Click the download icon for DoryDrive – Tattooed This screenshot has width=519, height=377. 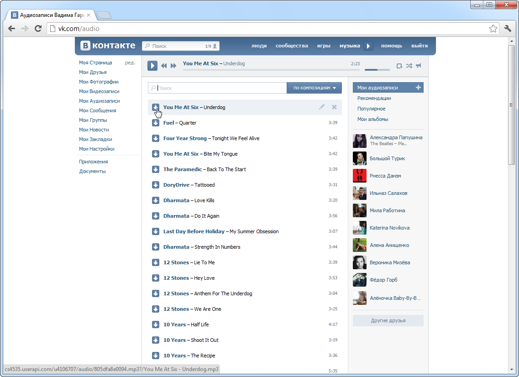pos(156,185)
